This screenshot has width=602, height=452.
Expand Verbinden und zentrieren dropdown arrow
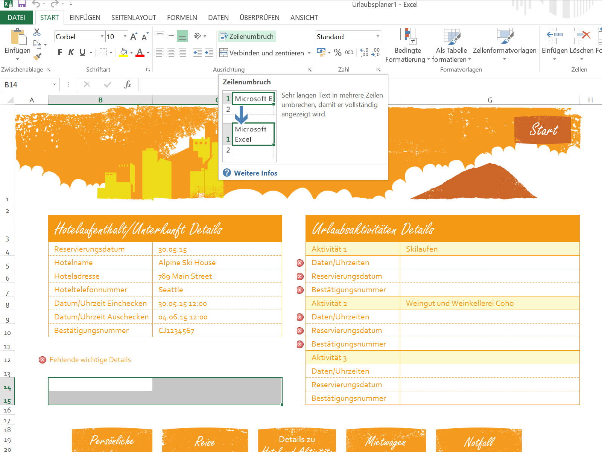pos(309,53)
